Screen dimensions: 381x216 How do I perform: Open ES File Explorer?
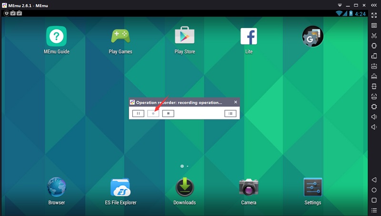(x=120, y=187)
